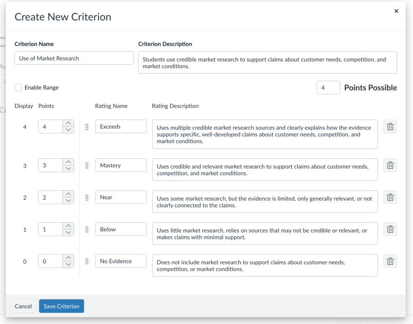Viewport: 413px width, 324px height.
Task: Click the Points Possible label
Action: 371,87
